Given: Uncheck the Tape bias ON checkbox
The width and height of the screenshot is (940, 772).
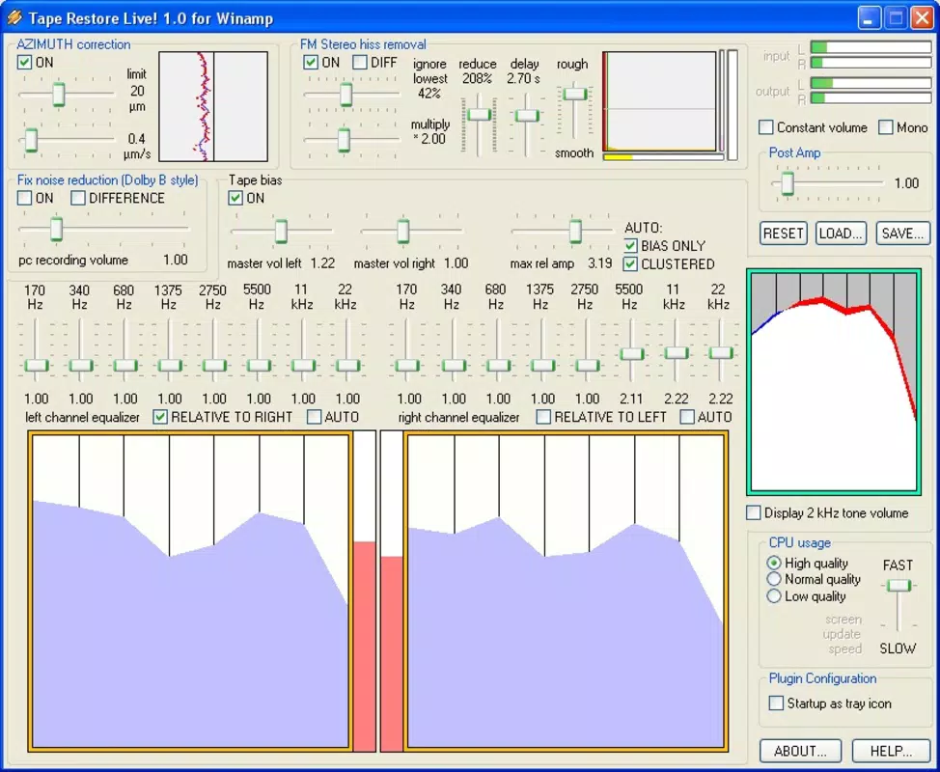Looking at the screenshot, I should click(235, 198).
